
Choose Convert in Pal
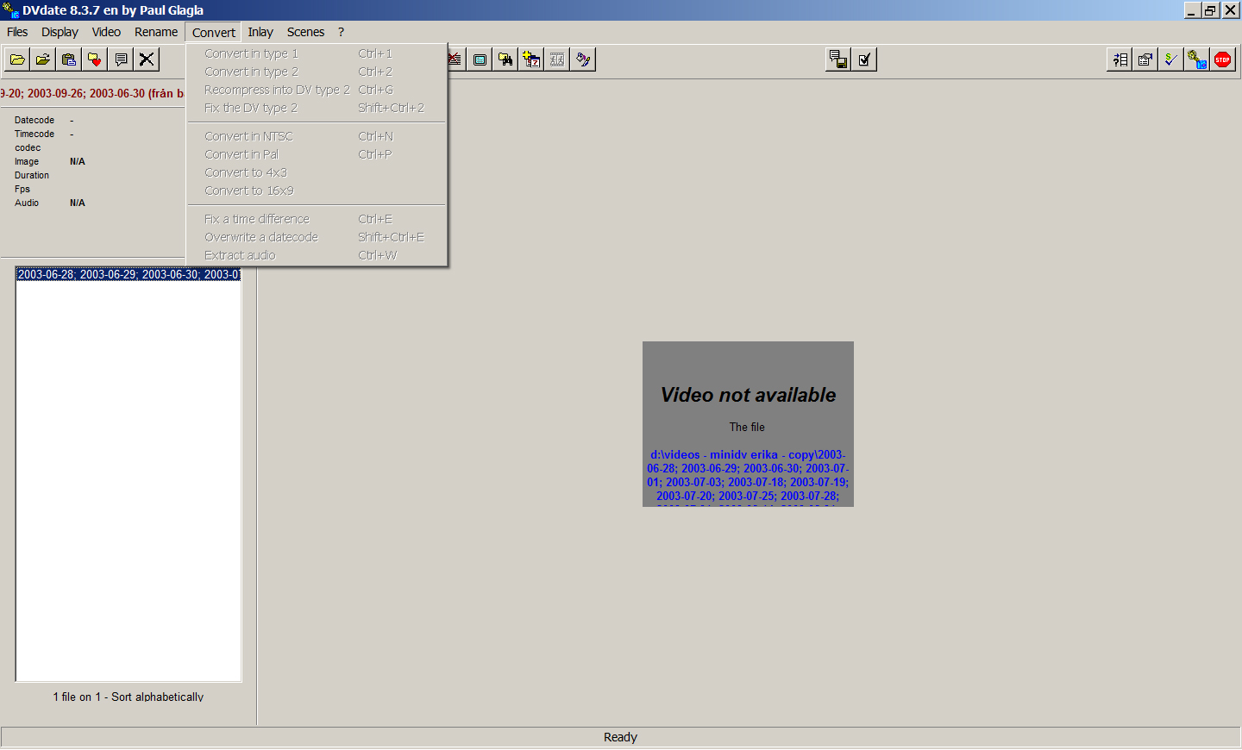tap(317, 154)
